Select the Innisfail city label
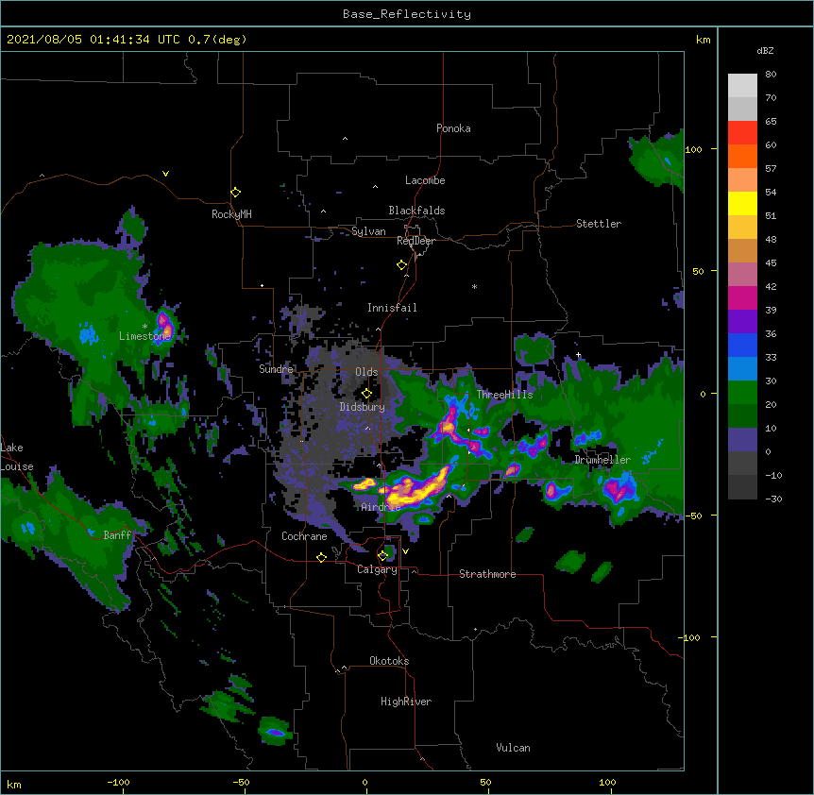The width and height of the screenshot is (814, 795). pos(392,308)
